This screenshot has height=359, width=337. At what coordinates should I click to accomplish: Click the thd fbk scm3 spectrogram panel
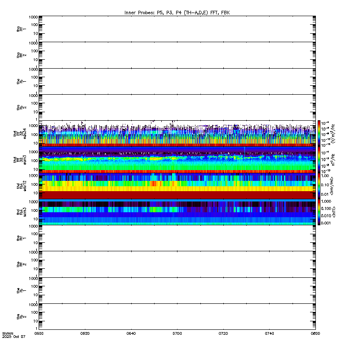click(177, 212)
